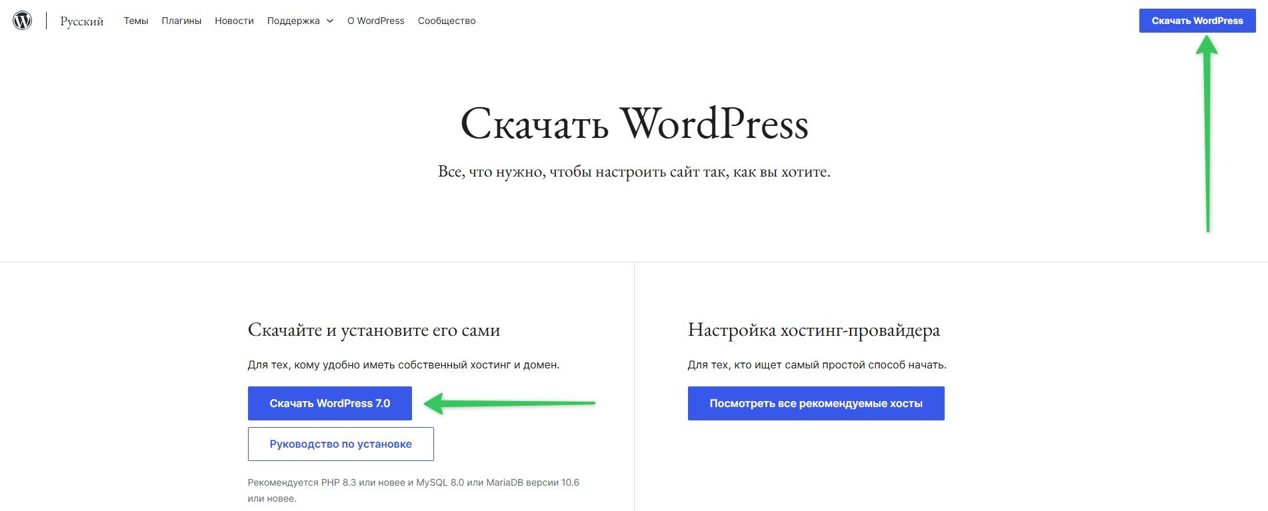Click the header Скачать WordPress button
The image size is (1268, 511).
pos(1197,21)
